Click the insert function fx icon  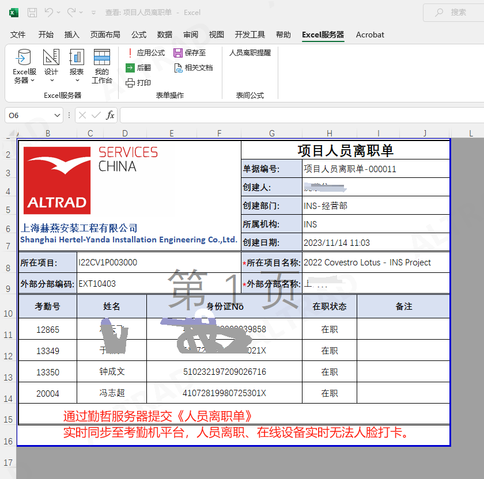coord(111,115)
